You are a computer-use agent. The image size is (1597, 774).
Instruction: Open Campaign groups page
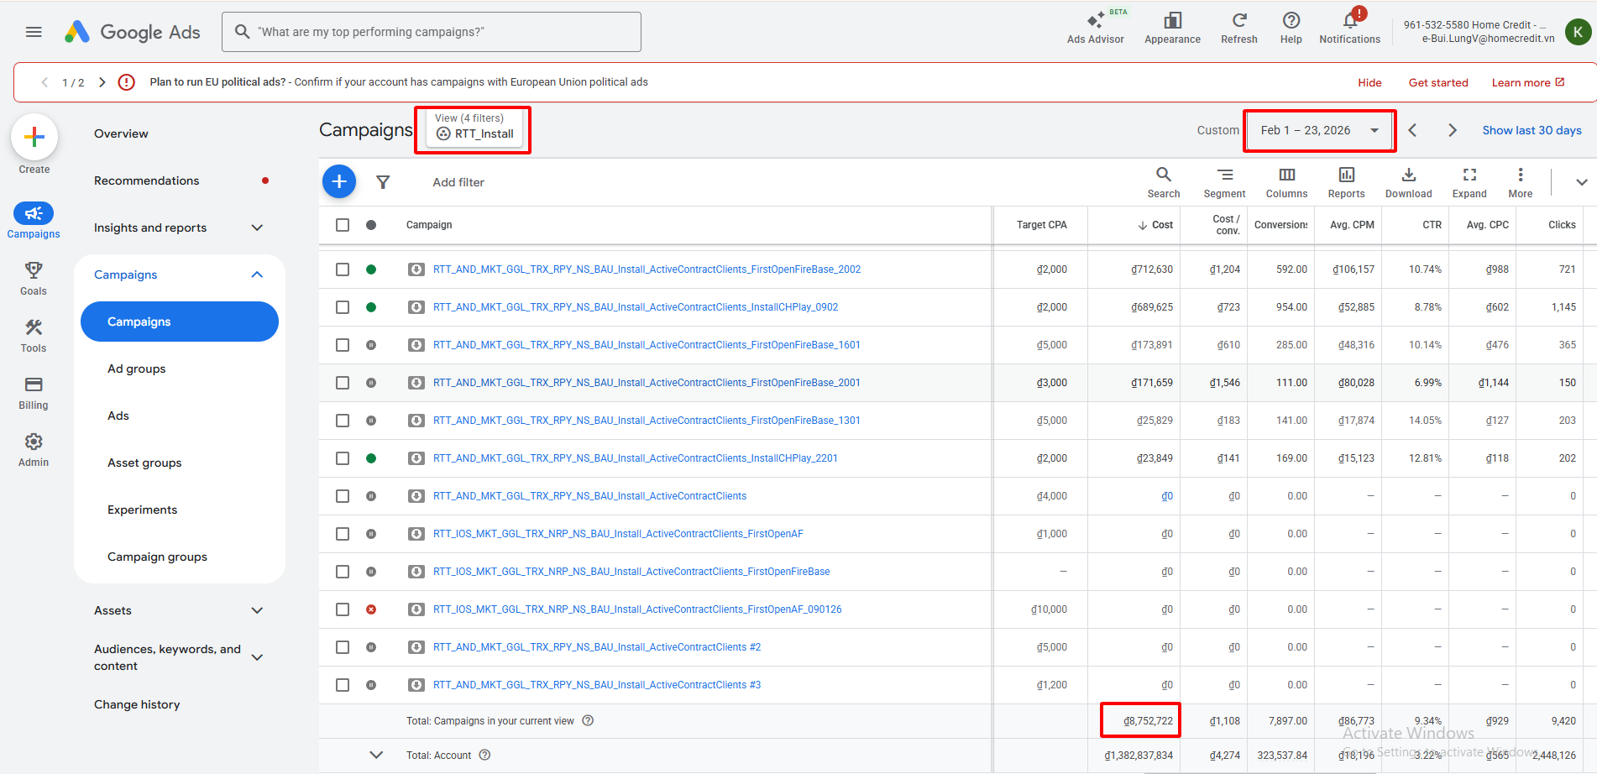point(157,557)
